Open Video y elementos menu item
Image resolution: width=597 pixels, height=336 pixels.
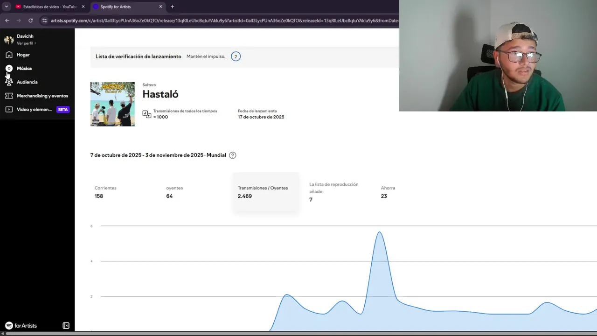click(x=34, y=109)
